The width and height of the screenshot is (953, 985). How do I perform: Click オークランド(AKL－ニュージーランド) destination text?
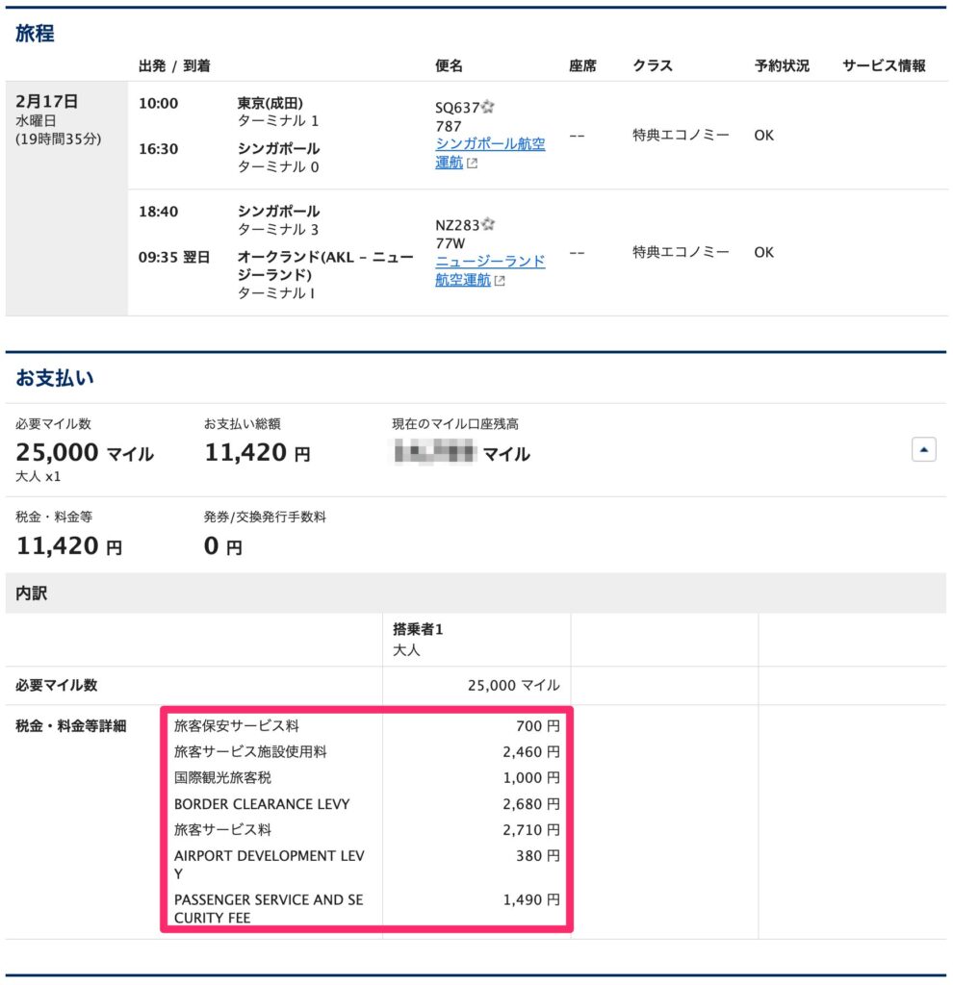pyautogui.click(x=325, y=265)
